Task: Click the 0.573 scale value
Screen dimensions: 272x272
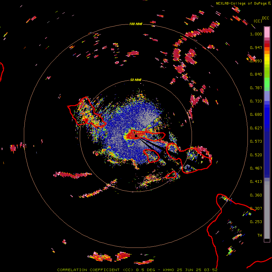Action: [x=256, y=141]
